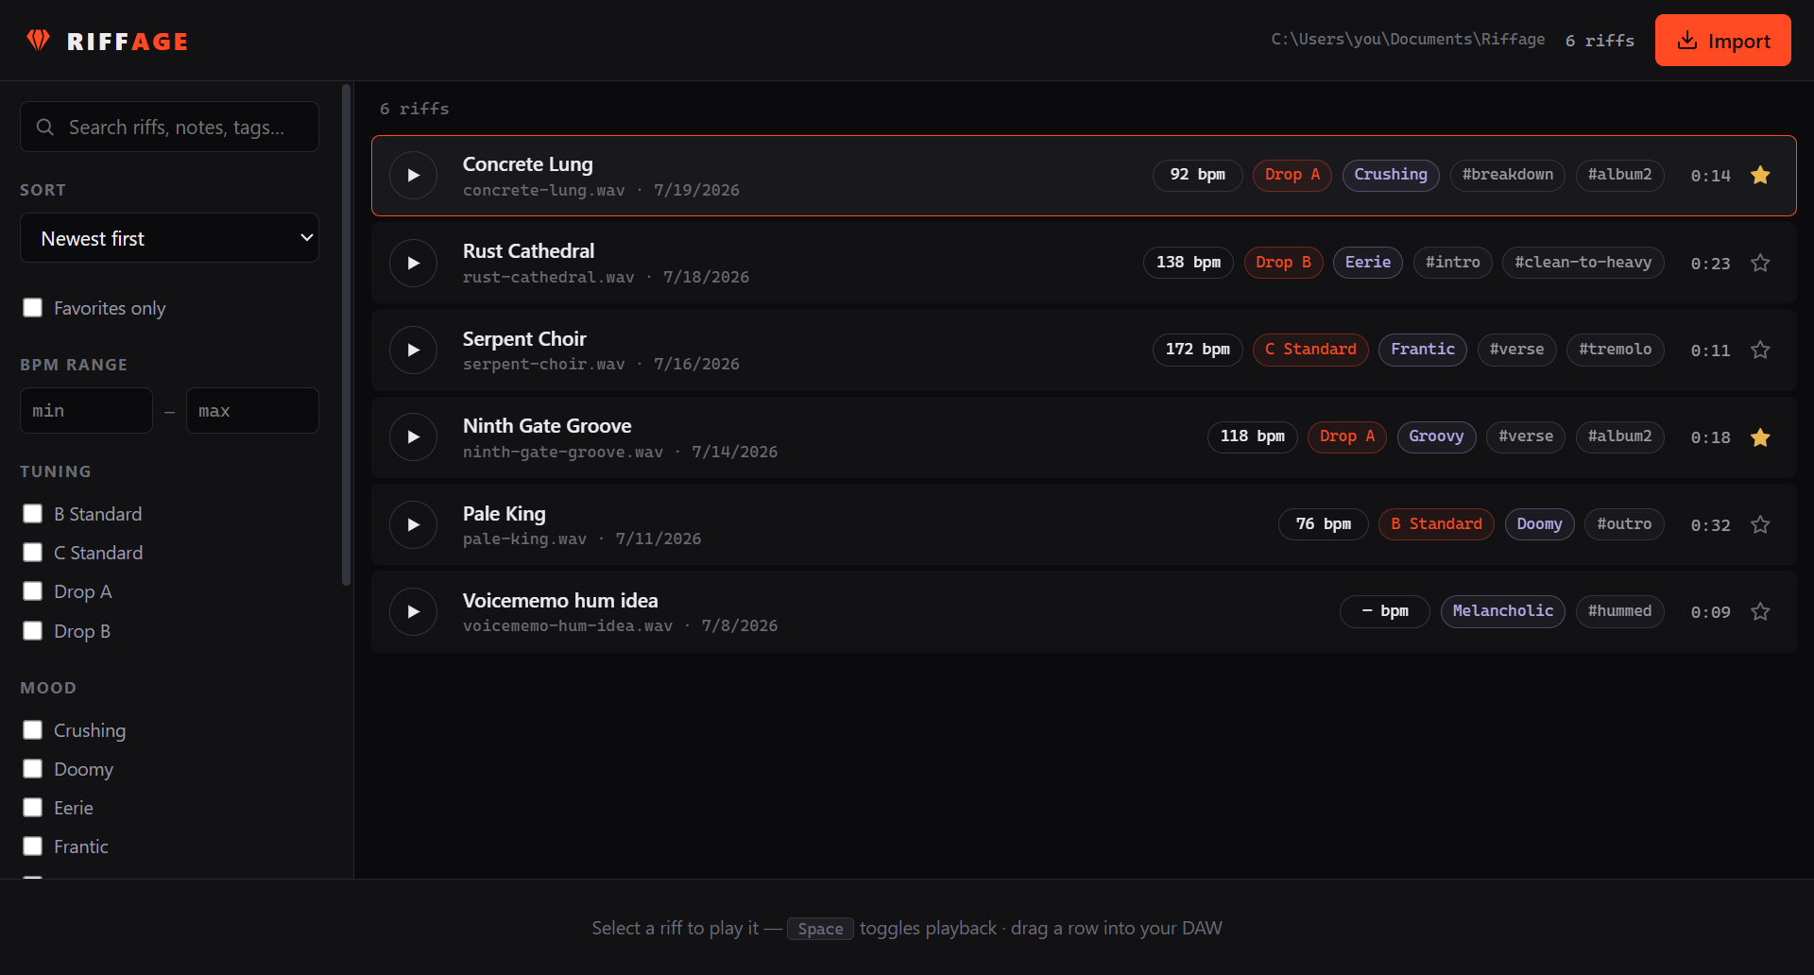The width and height of the screenshot is (1814, 975).
Task: Click the search magnifier icon
Action: point(45,127)
